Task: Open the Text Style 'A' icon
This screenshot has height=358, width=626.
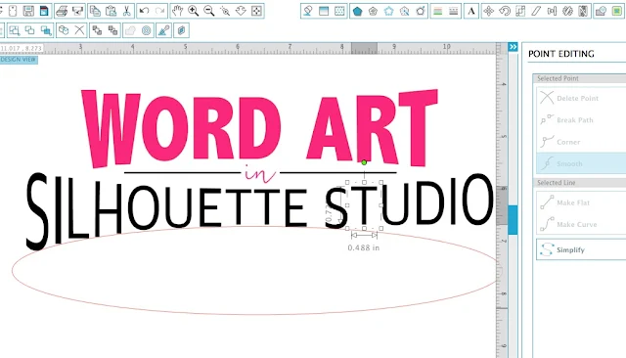Action: click(x=471, y=11)
